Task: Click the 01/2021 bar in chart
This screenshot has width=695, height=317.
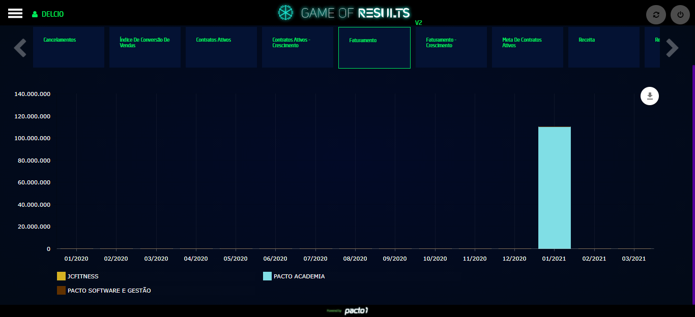Action: pos(555,188)
